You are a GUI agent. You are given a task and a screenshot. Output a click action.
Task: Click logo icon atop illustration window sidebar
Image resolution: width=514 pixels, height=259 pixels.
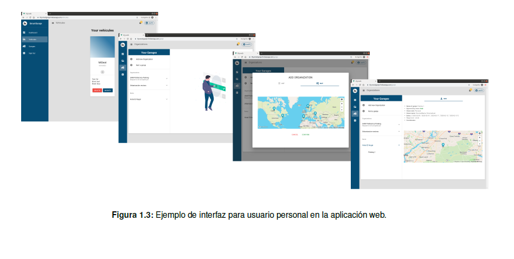pos(123,45)
